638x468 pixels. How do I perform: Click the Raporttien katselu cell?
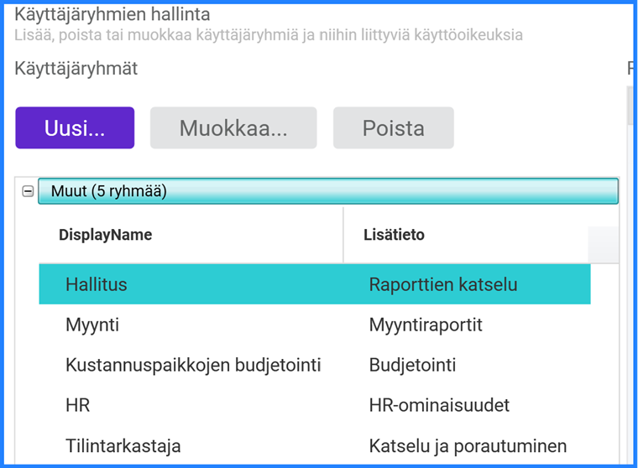tap(443, 284)
